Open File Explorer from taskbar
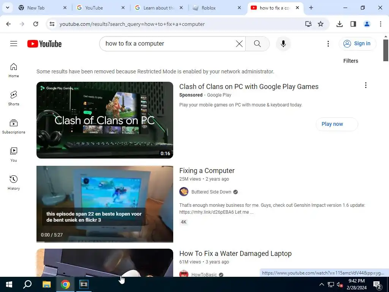The width and height of the screenshot is (389, 292). (x=46, y=284)
